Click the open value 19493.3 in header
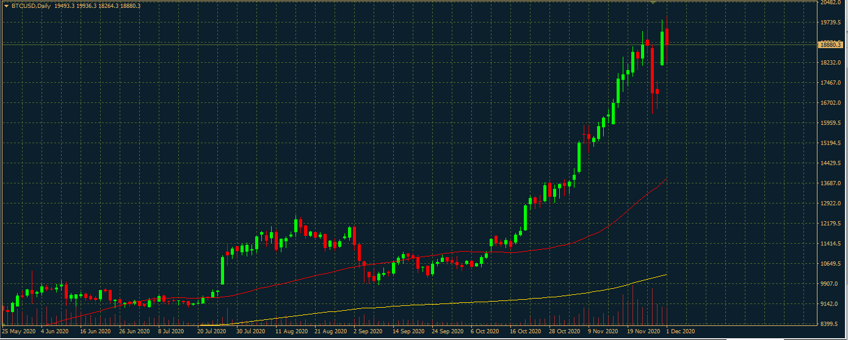 coord(65,5)
